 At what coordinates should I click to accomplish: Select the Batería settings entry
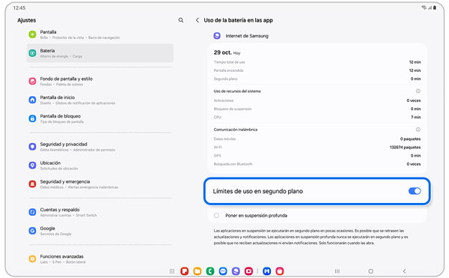coord(100,53)
